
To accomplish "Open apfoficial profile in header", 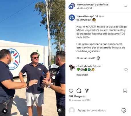I will point(103,5).
